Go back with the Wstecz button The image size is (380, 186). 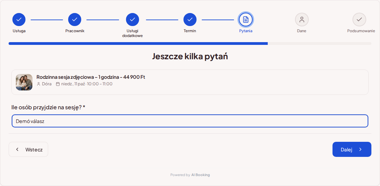pyautogui.click(x=28, y=149)
